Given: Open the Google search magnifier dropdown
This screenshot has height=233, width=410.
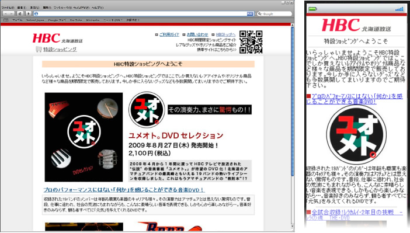Looking at the screenshot, I should tap(260, 13).
